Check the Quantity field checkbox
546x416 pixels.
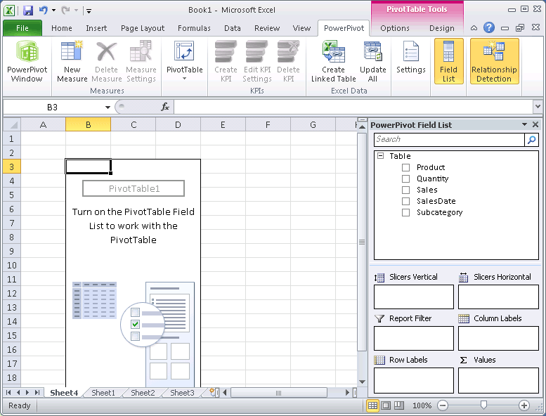pyautogui.click(x=405, y=179)
